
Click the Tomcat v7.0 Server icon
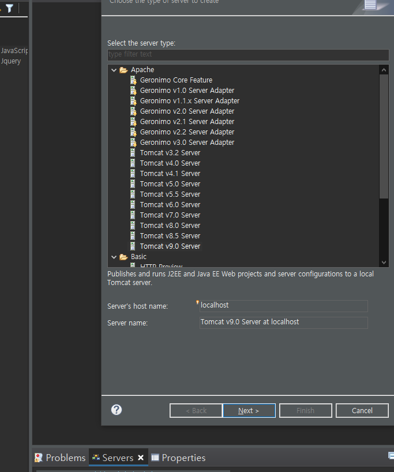pos(133,215)
